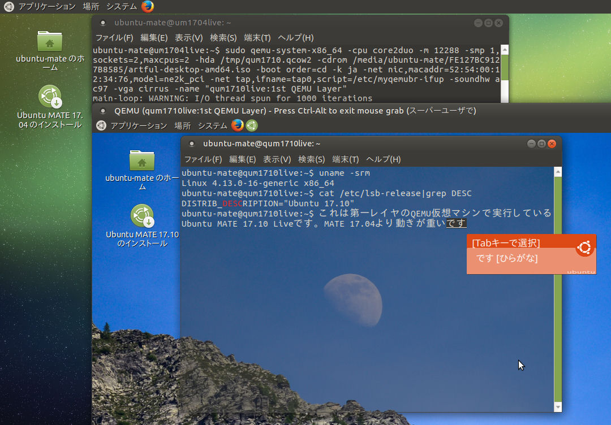
Task: Click the QEMU window title bar menu dot
Action: 103,111
